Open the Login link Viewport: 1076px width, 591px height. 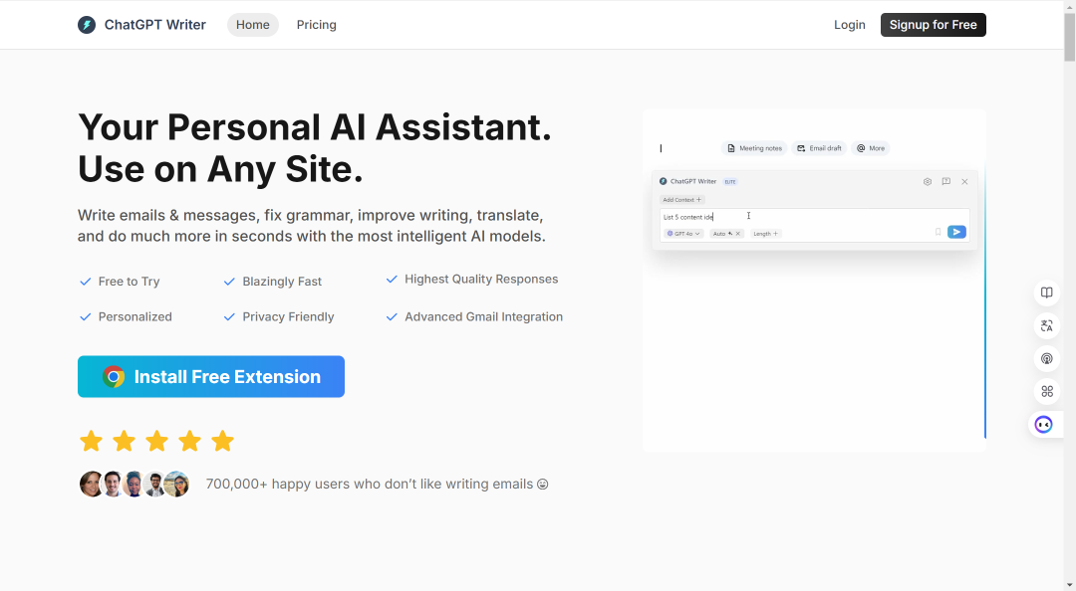coord(850,25)
